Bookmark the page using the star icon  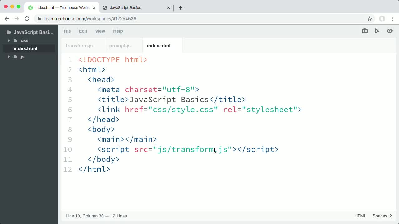click(370, 19)
